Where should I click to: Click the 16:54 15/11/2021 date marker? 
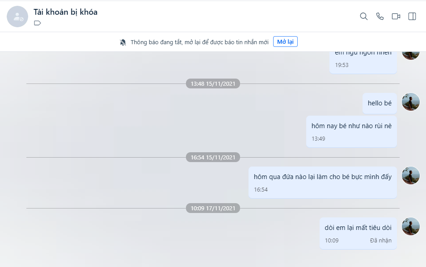coord(213,157)
